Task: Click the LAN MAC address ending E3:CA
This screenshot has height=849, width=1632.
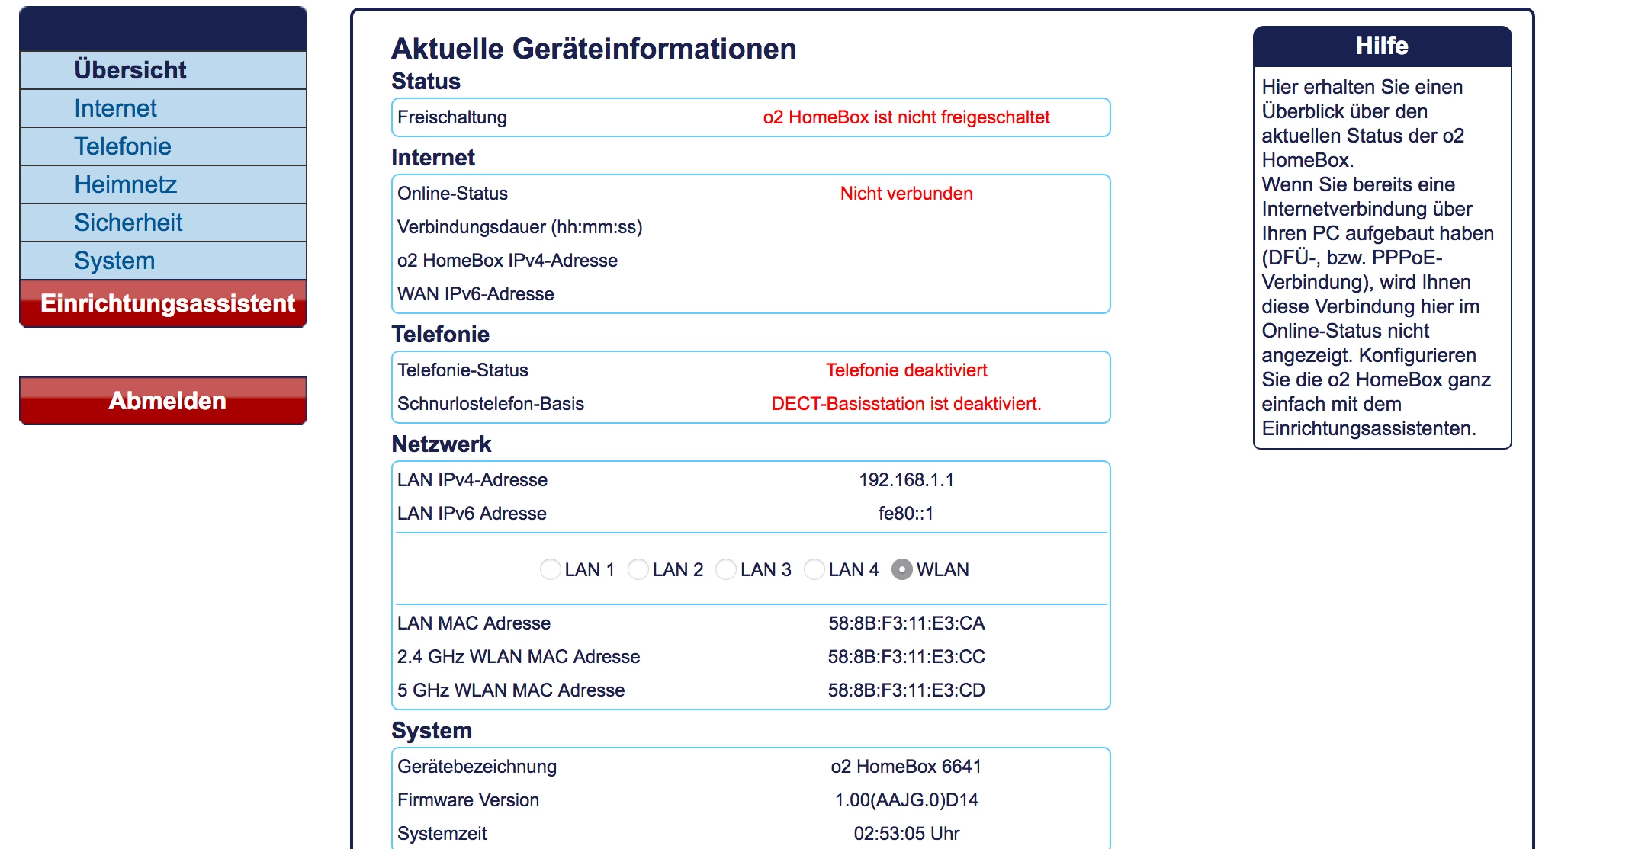Action: 906,623
